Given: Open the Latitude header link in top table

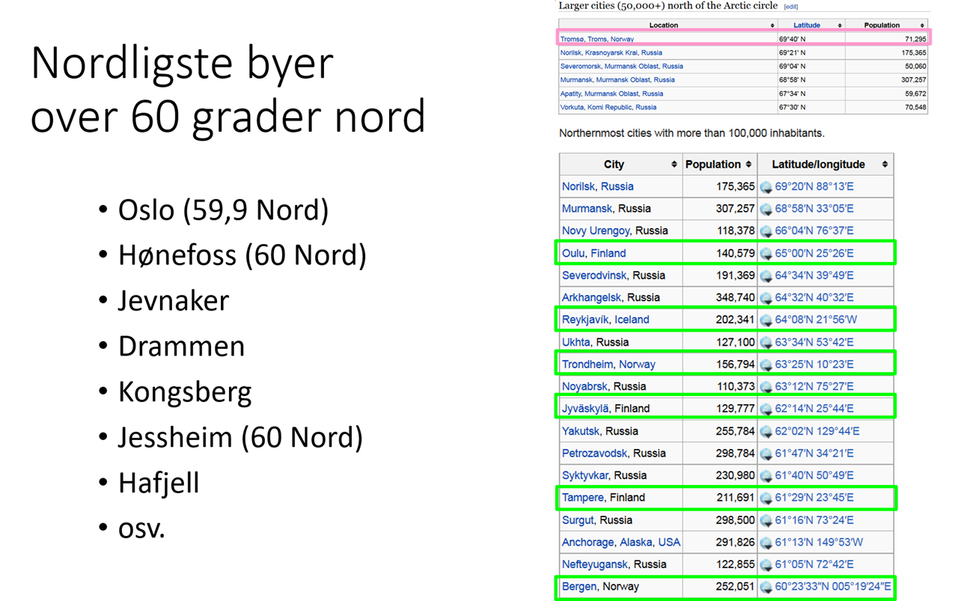Looking at the screenshot, I should point(807,25).
